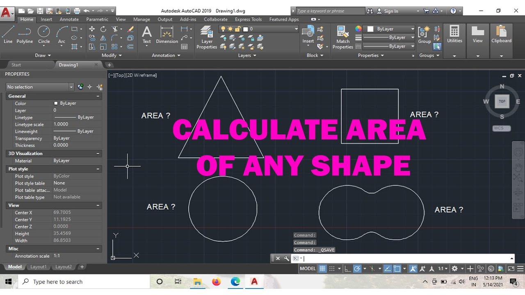
Task: Click the Move tool in Modify panel
Action: [92, 29]
